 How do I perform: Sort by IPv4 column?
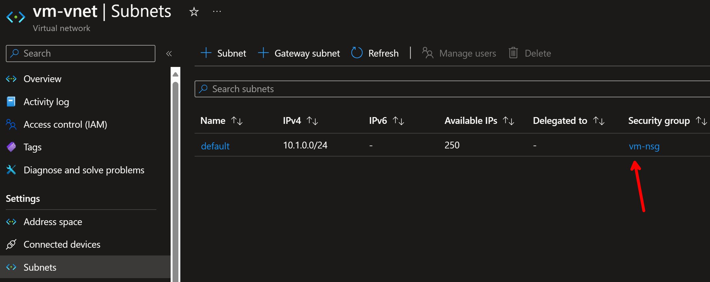point(300,121)
